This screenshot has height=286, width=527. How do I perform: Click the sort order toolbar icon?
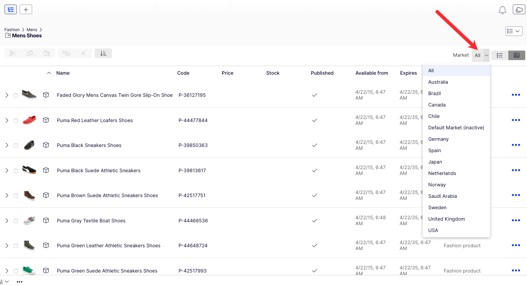click(x=103, y=53)
